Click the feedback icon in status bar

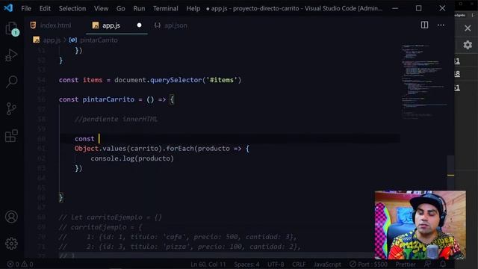point(428,264)
